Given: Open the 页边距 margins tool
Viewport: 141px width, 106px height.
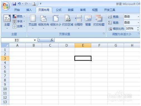Looking at the screenshot, I should point(33,22).
